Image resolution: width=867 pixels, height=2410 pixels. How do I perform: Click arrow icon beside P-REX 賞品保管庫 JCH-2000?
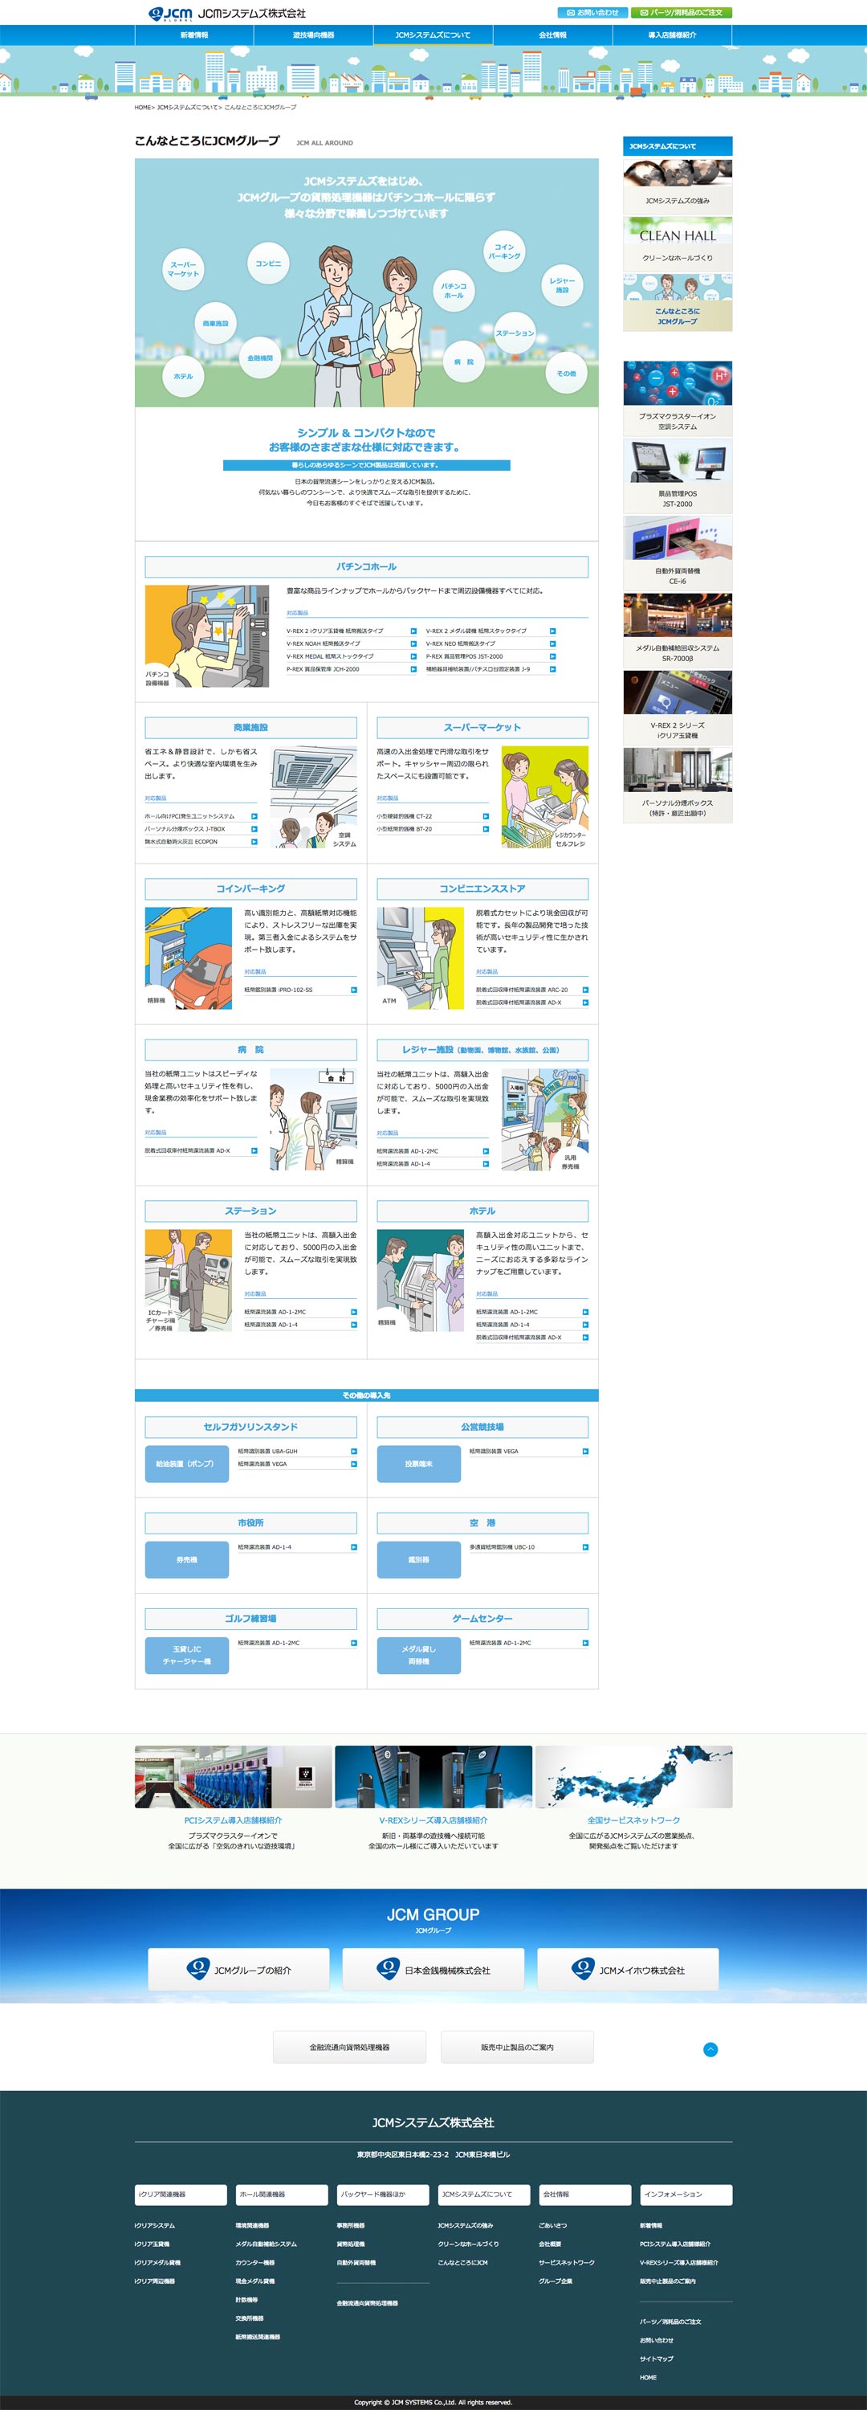[413, 669]
